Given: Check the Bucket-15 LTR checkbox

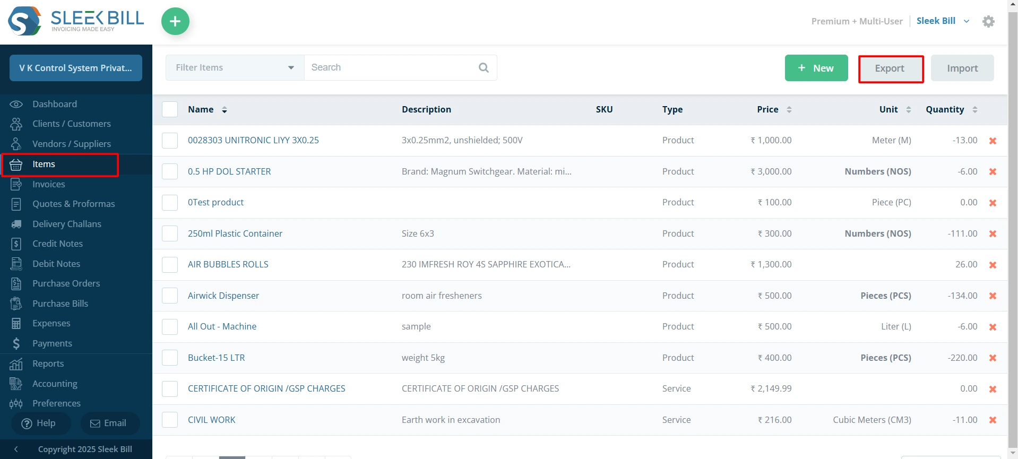Looking at the screenshot, I should click(170, 358).
